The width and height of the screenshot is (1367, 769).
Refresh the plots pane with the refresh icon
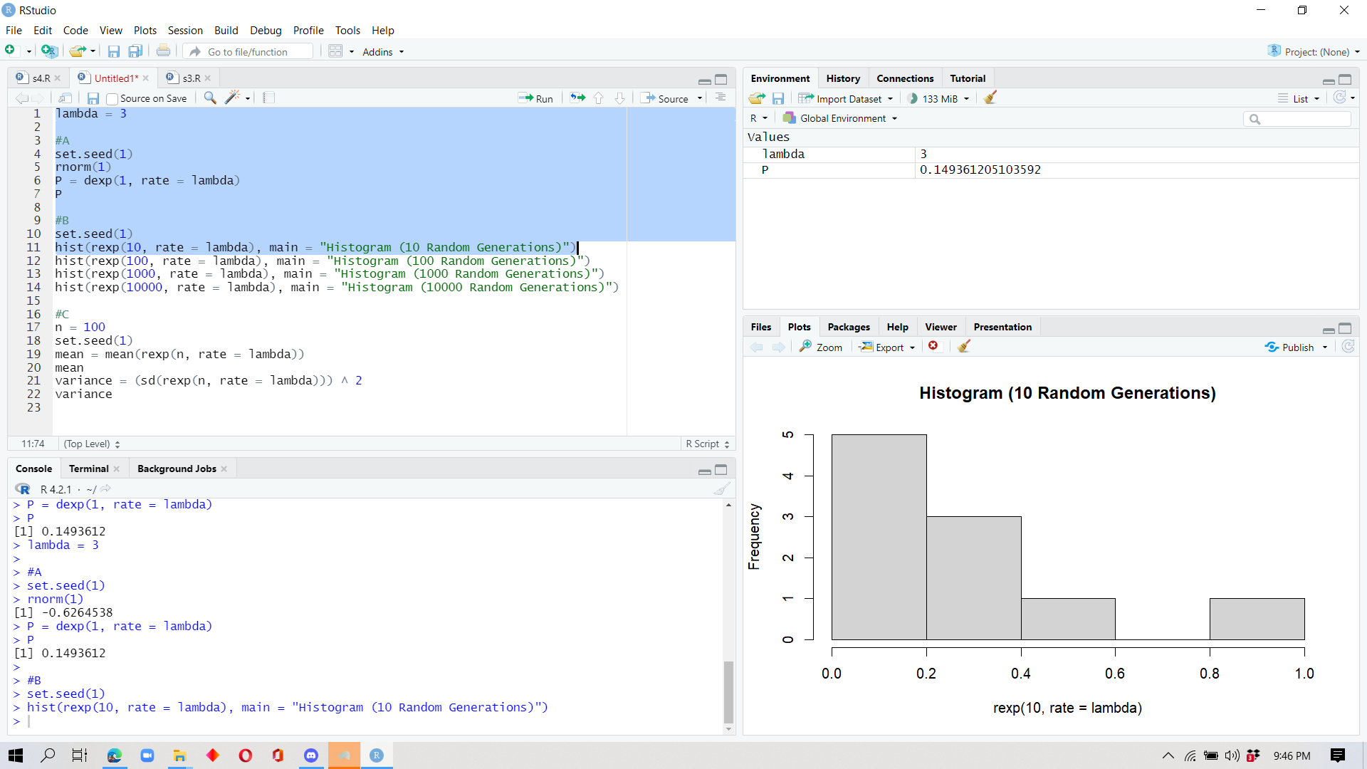click(x=1348, y=347)
